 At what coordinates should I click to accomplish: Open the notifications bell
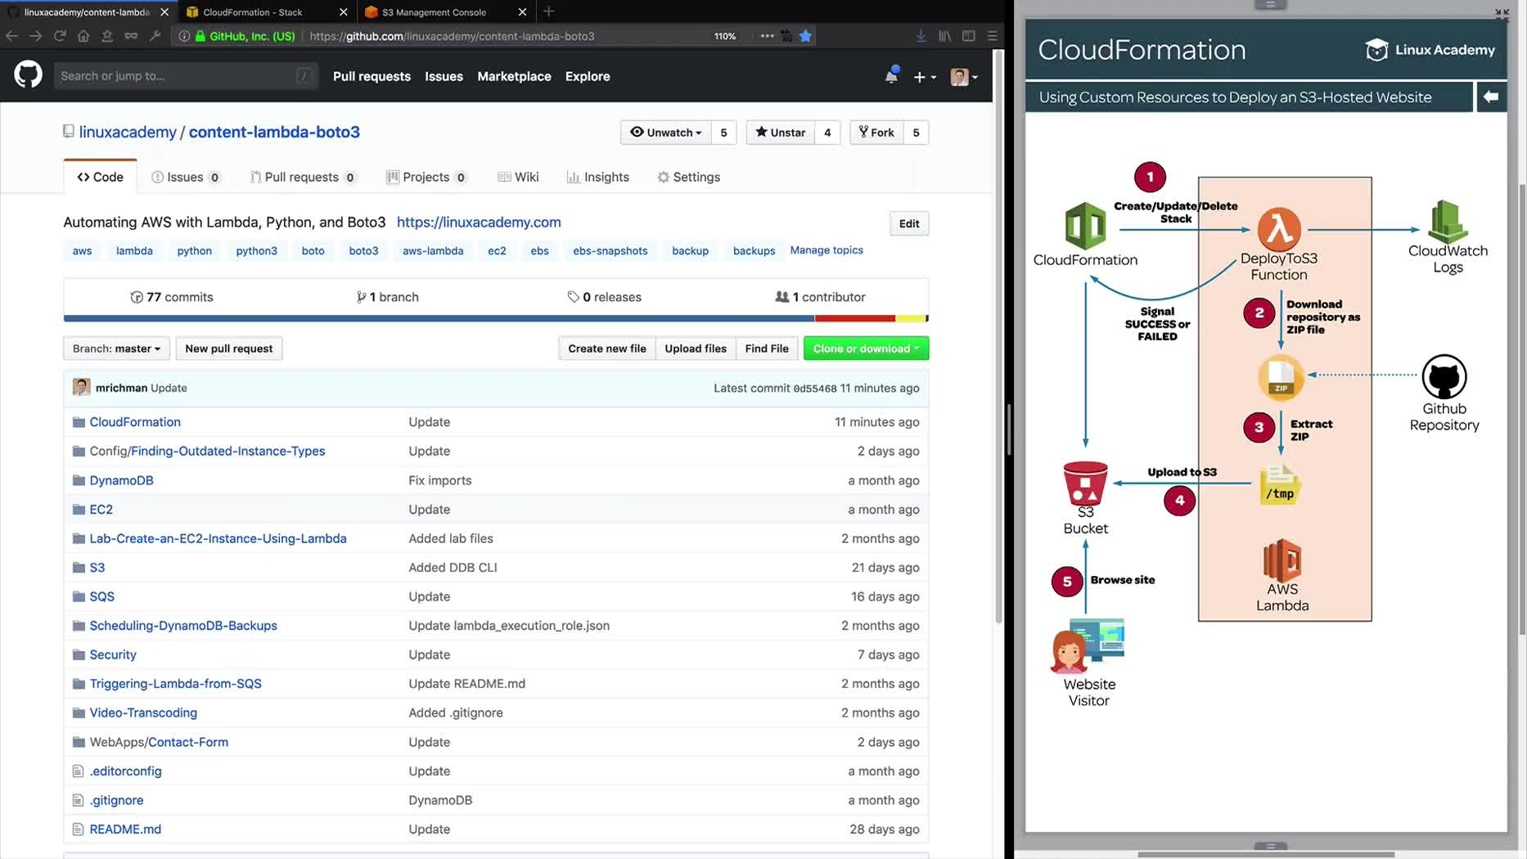pyautogui.click(x=891, y=75)
